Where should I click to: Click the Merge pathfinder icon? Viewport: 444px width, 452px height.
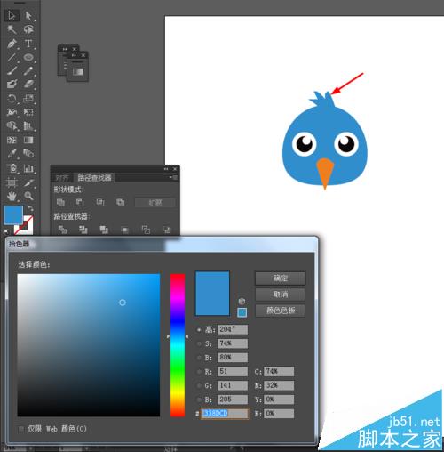point(104,230)
